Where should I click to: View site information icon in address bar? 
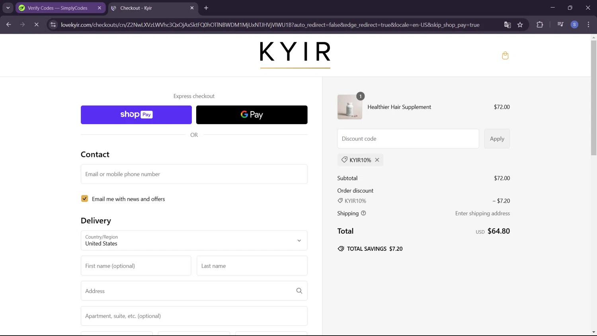pos(53,25)
